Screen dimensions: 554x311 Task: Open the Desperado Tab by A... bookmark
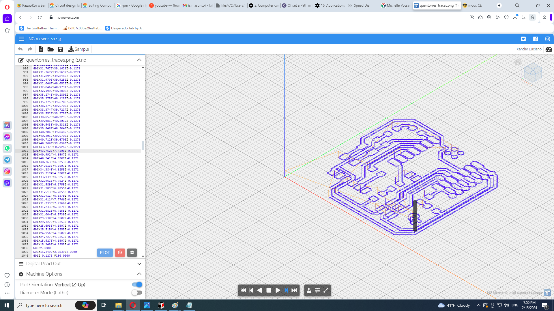pos(125,28)
